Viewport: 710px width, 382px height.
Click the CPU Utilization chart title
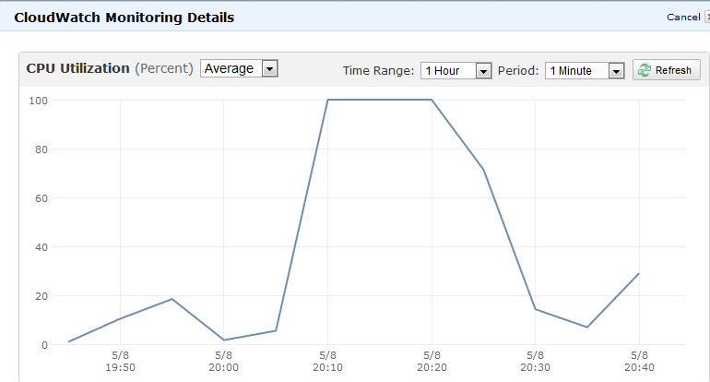[x=77, y=68]
